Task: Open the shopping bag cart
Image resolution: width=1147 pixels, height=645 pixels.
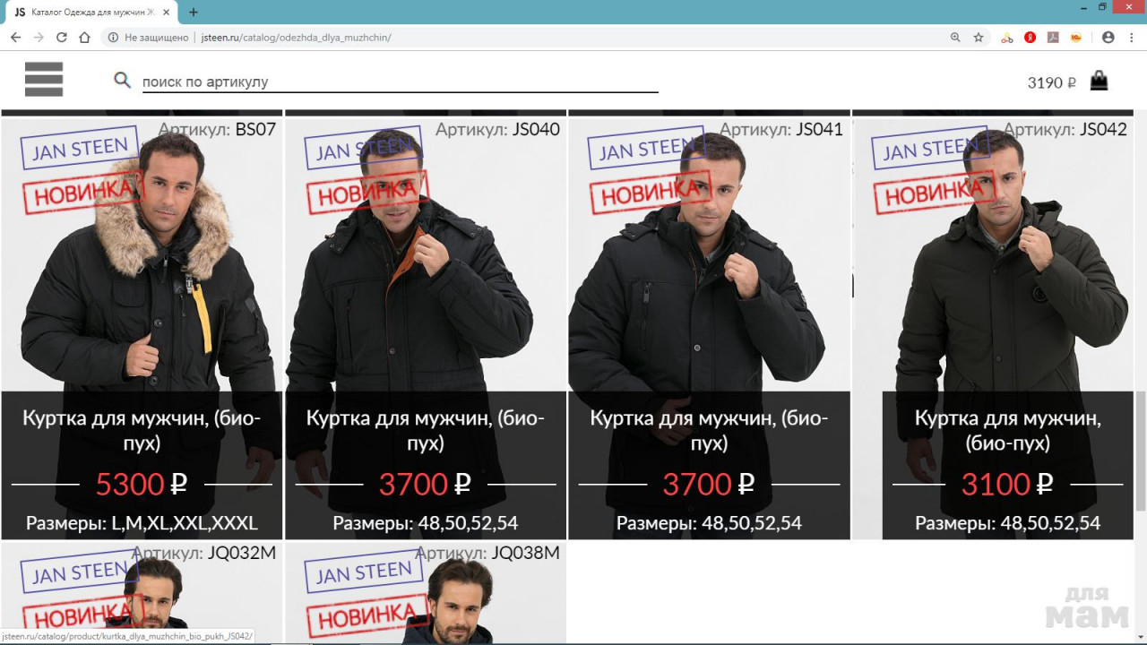Action: (x=1099, y=82)
